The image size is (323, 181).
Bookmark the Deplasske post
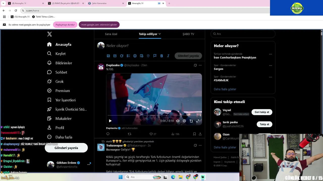pyautogui.click(x=194, y=134)
